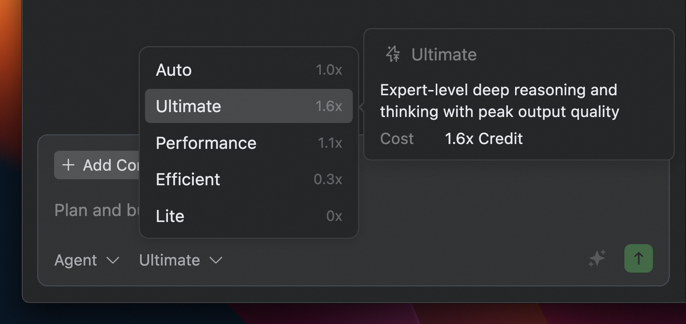The width and height of the screenshot is (686, 324).
Task: Focus the 'Plan and build' prompt field
Action: [x=97, y=210]
